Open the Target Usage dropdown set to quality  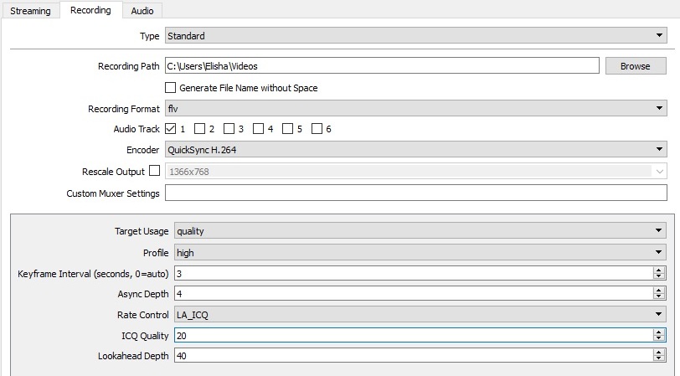coord(420,231)
